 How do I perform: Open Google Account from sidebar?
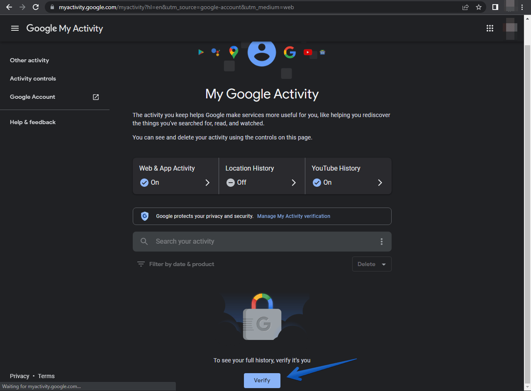(33, 97)
